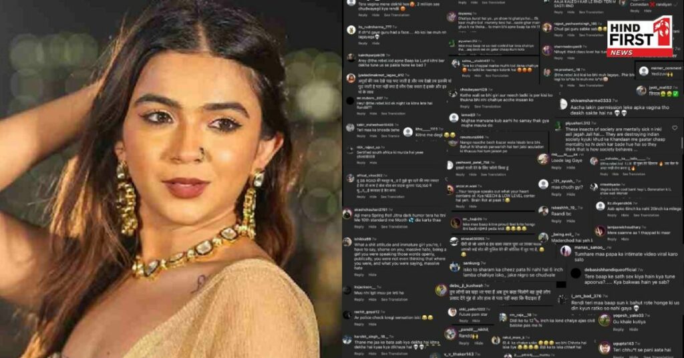
Task: Open shivamsharma0333's username link
Action: [x=591, y=101]
